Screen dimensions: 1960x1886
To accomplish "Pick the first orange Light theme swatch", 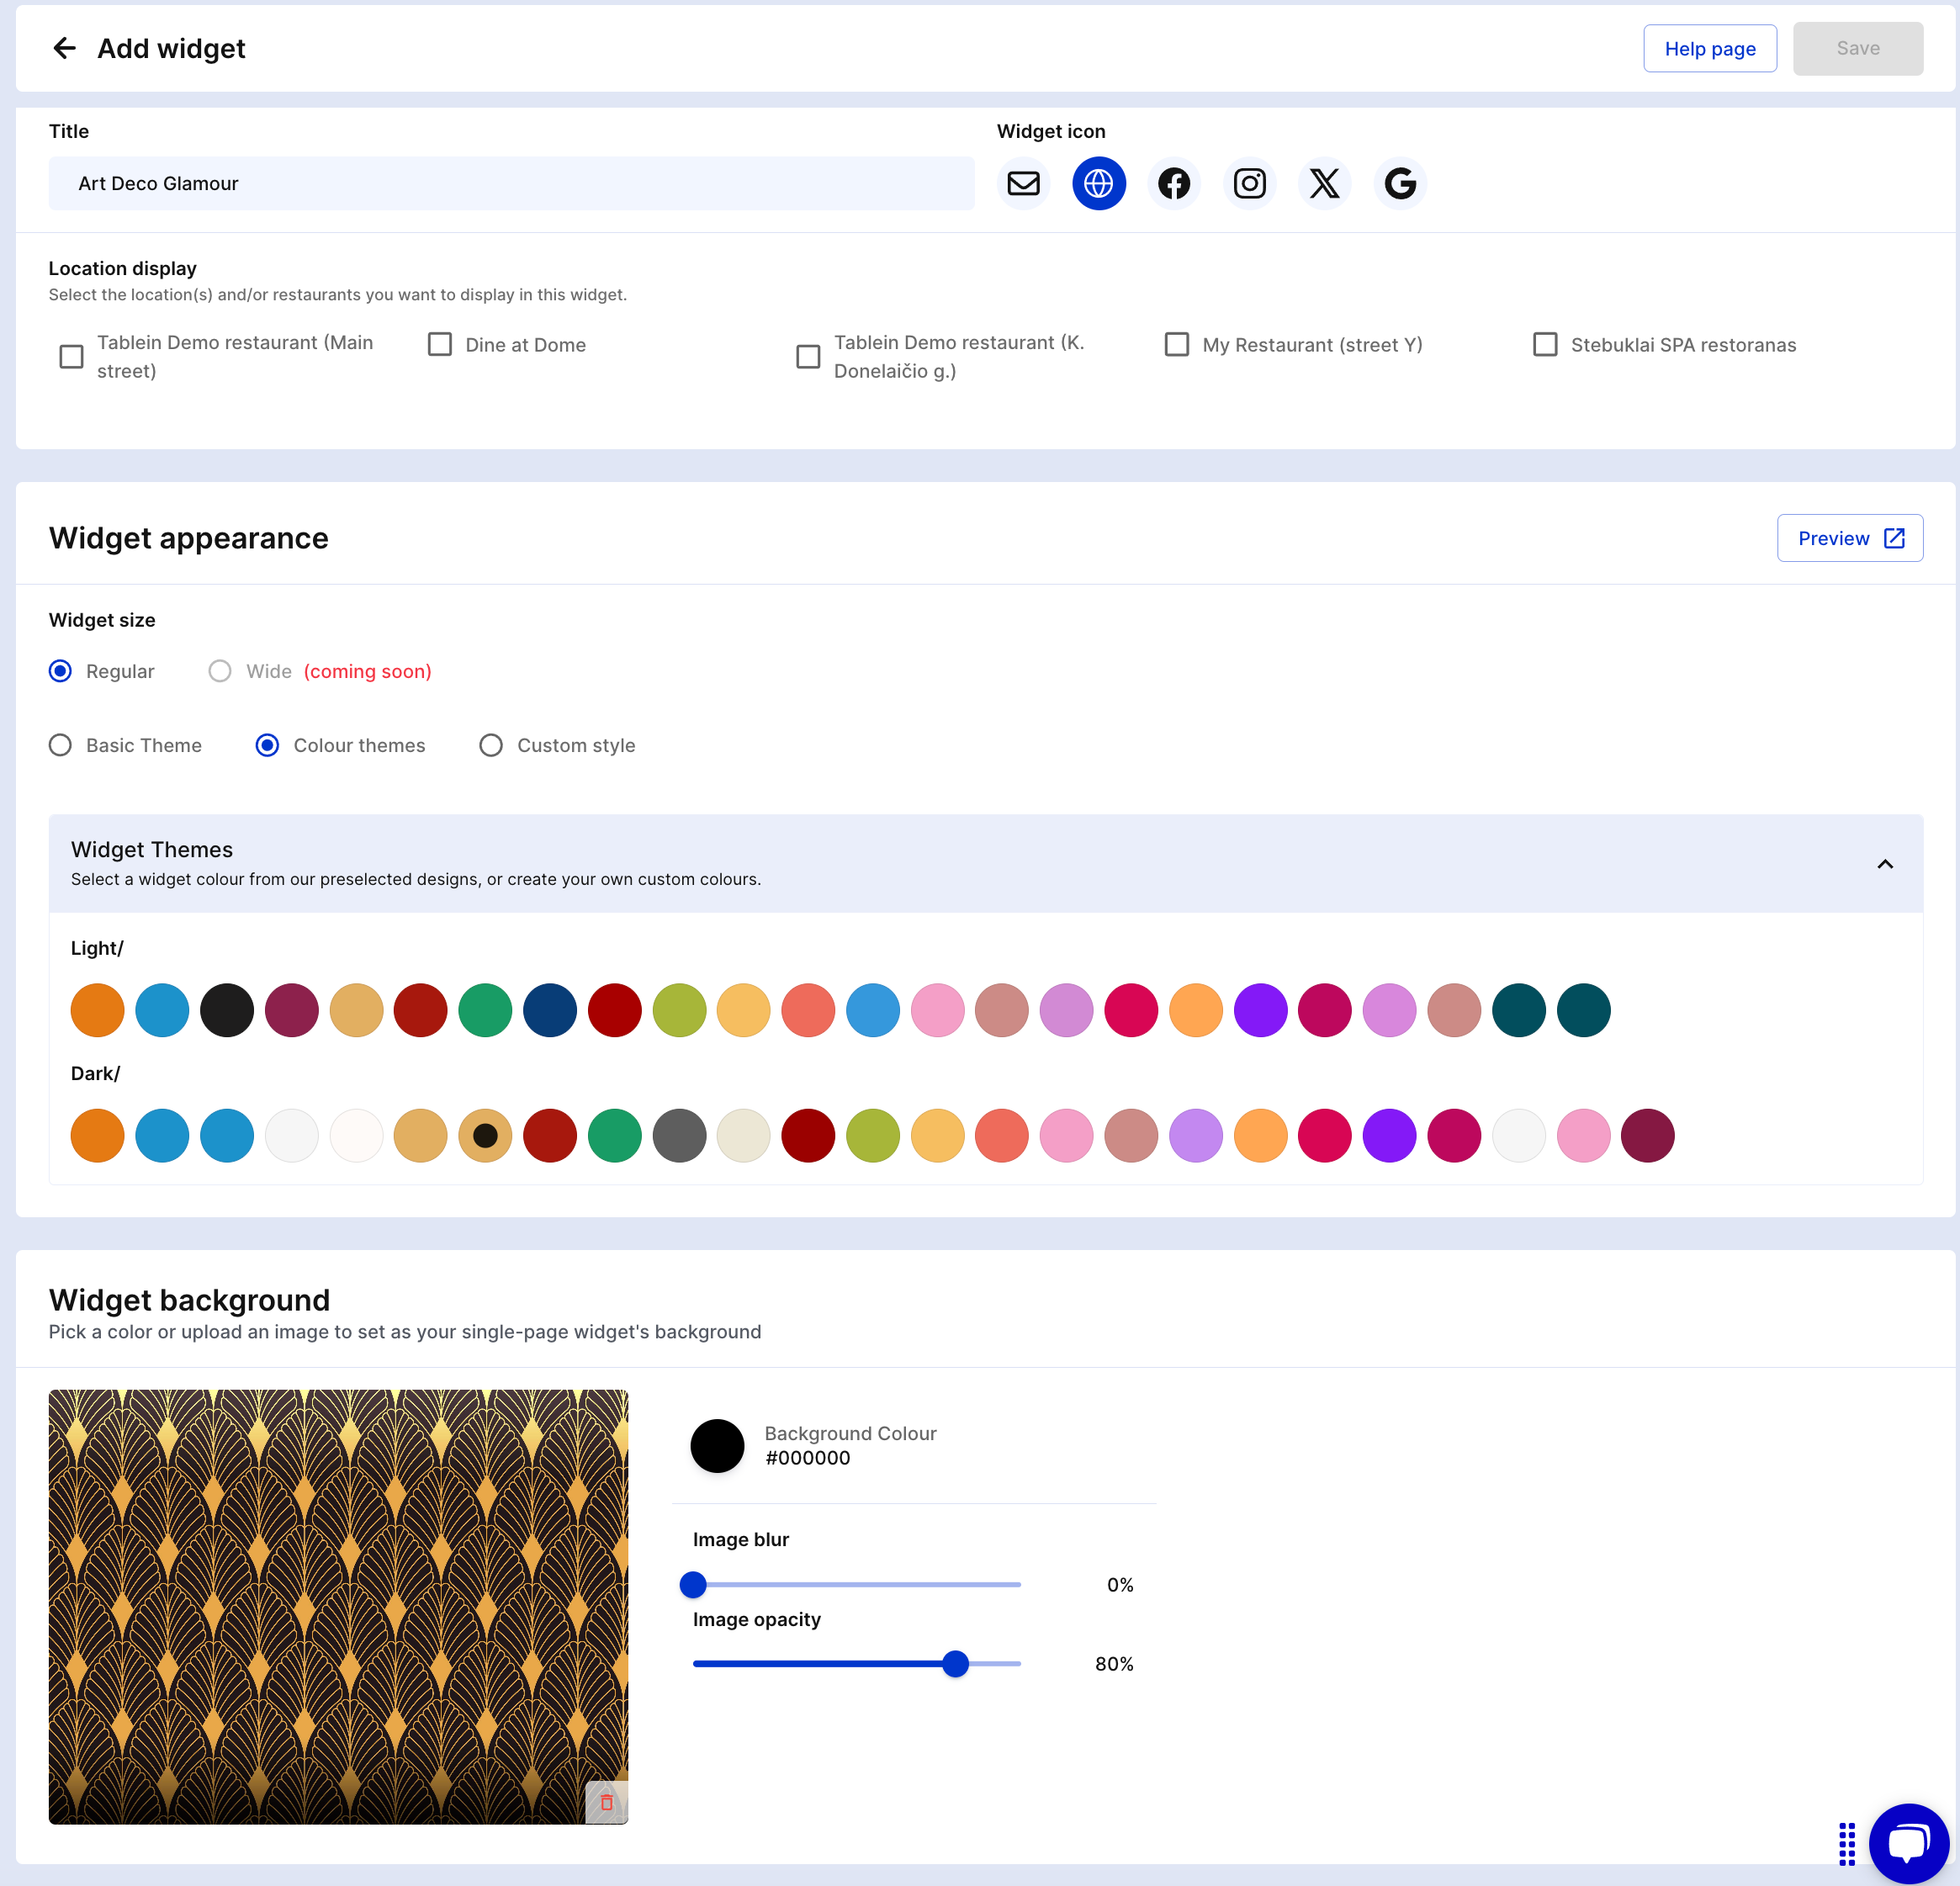I will (97, 1010).
